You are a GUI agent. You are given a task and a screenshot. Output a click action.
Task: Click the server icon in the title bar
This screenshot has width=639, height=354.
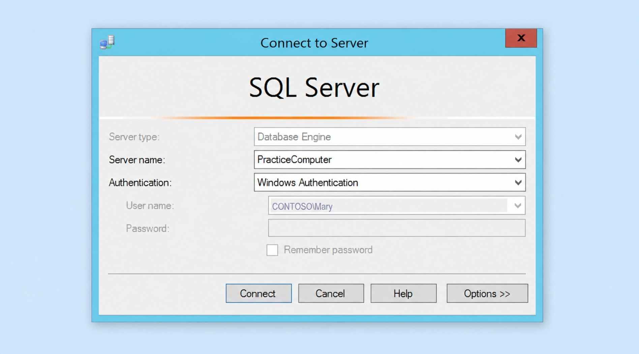coord(107,42)
